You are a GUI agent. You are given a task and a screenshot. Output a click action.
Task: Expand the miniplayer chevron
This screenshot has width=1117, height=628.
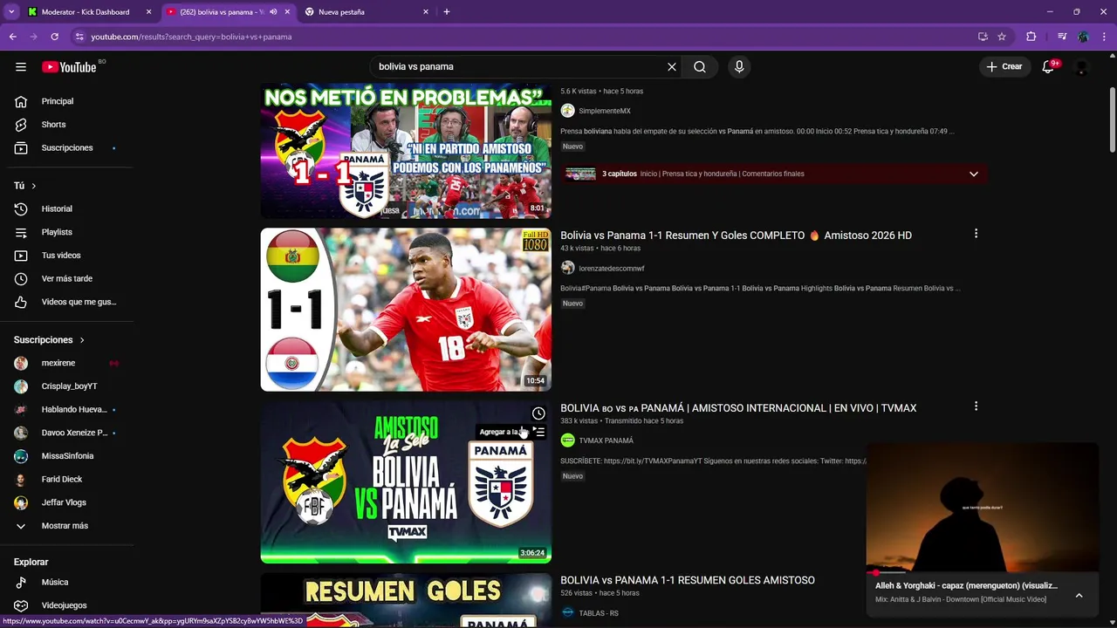coord(1079,595)
